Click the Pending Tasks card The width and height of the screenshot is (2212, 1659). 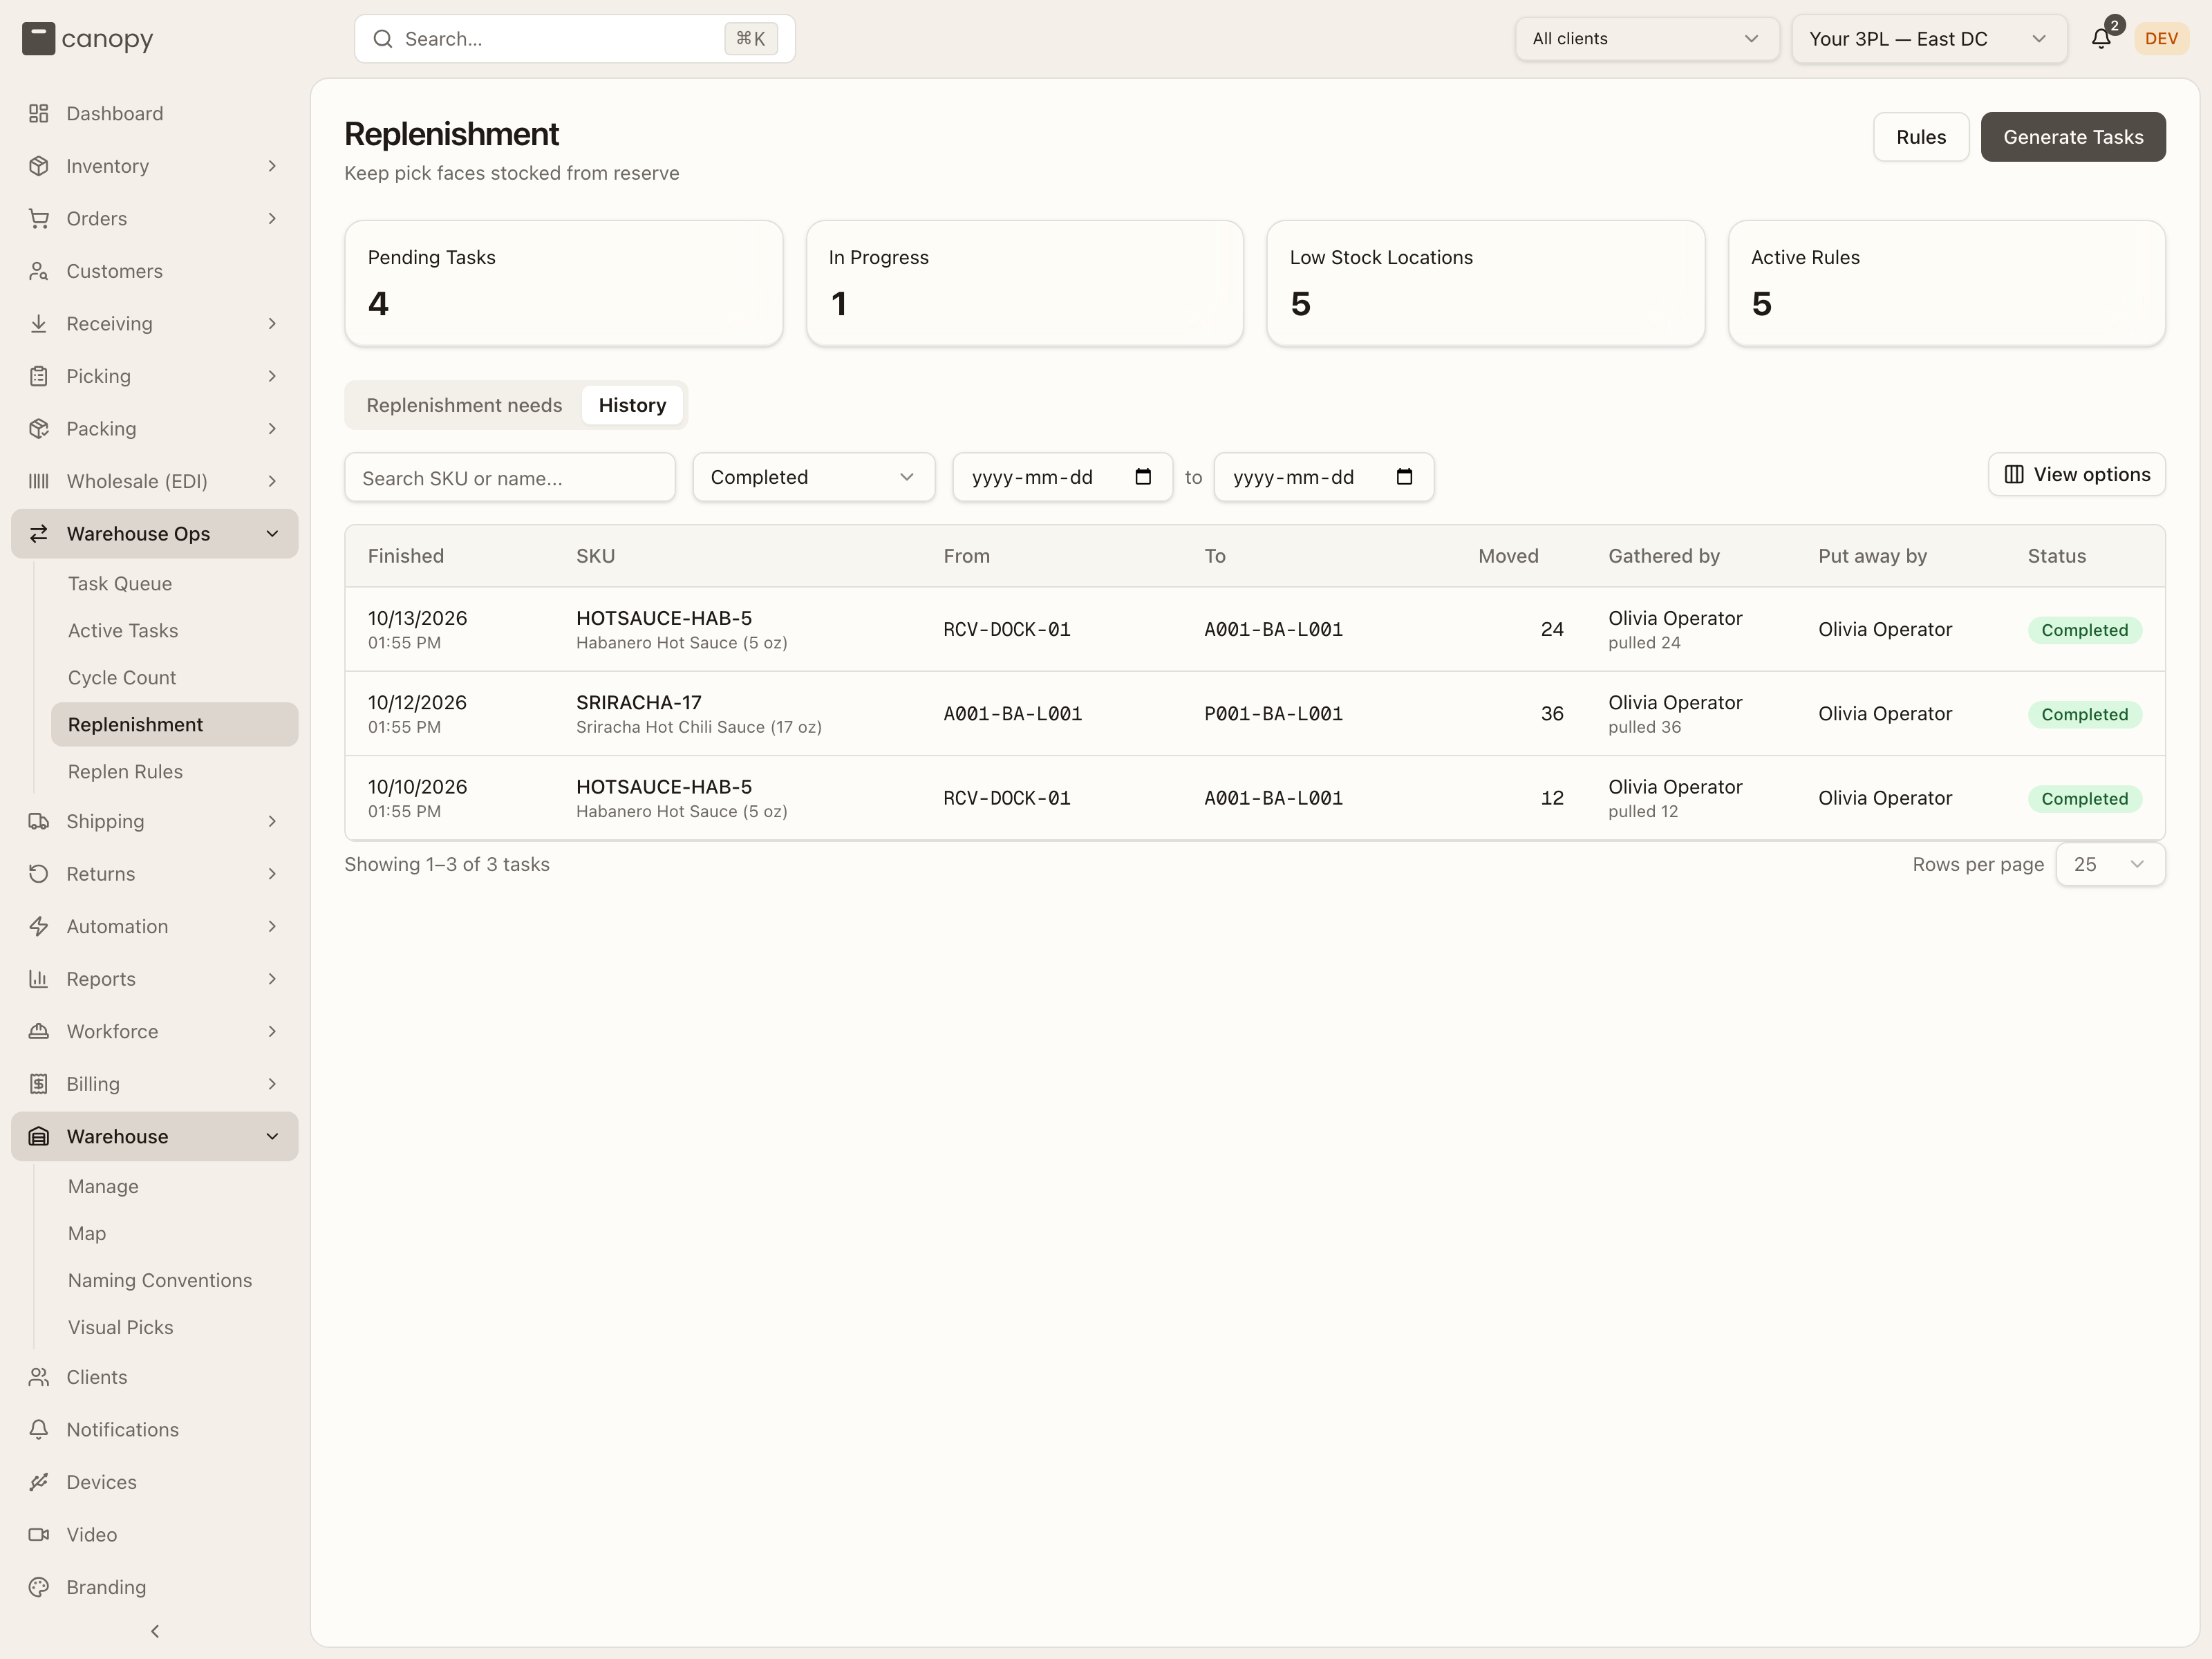coord(563,284)
